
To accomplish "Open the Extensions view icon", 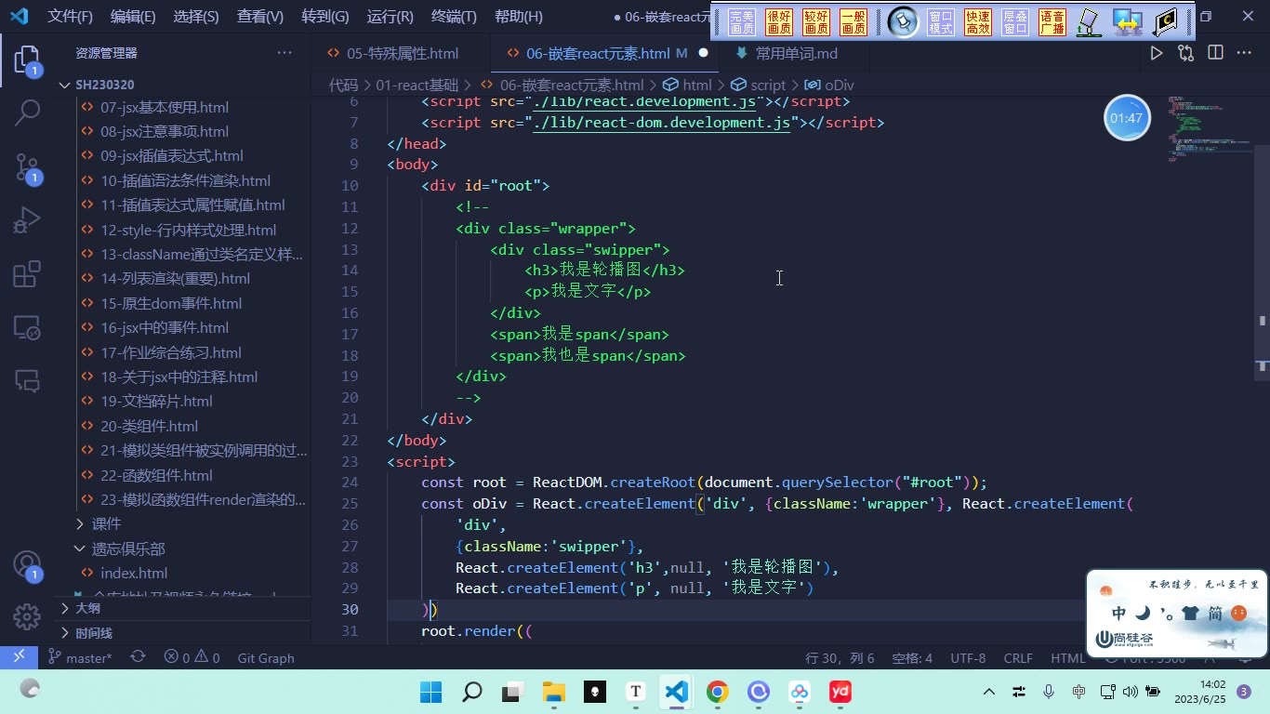I will pyautogui.click(x=27, y=274).
